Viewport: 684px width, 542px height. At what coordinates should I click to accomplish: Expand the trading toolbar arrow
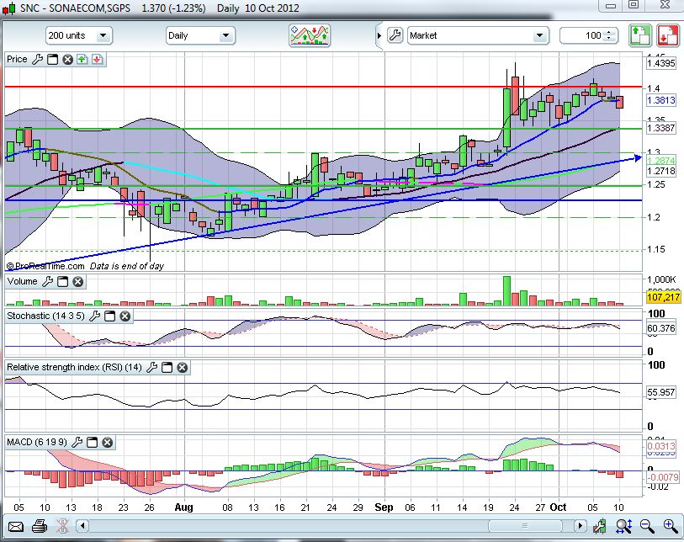click(x=379, y=36)
